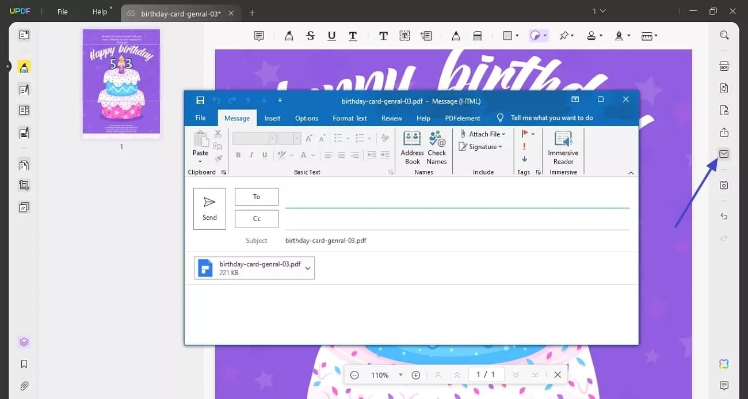748x399 pixels.
Task: Toggle Italic formatting in Outlook
Action: (251, 155)
